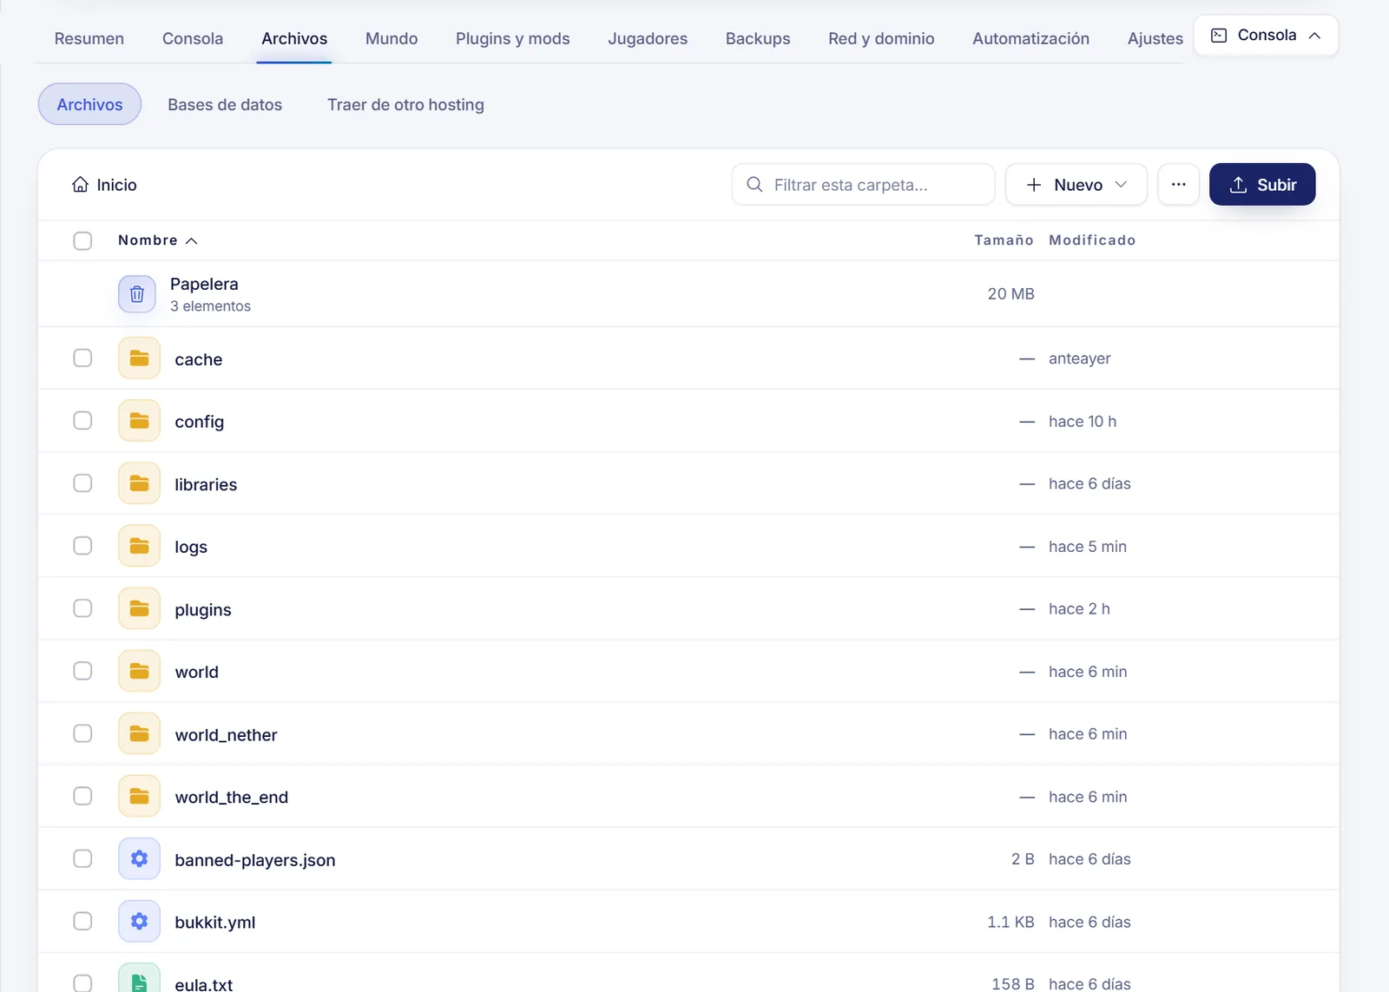Check the bukkit.yml checkbox
This screenshot has width=1389, height=992.
[x=82, y=921]
